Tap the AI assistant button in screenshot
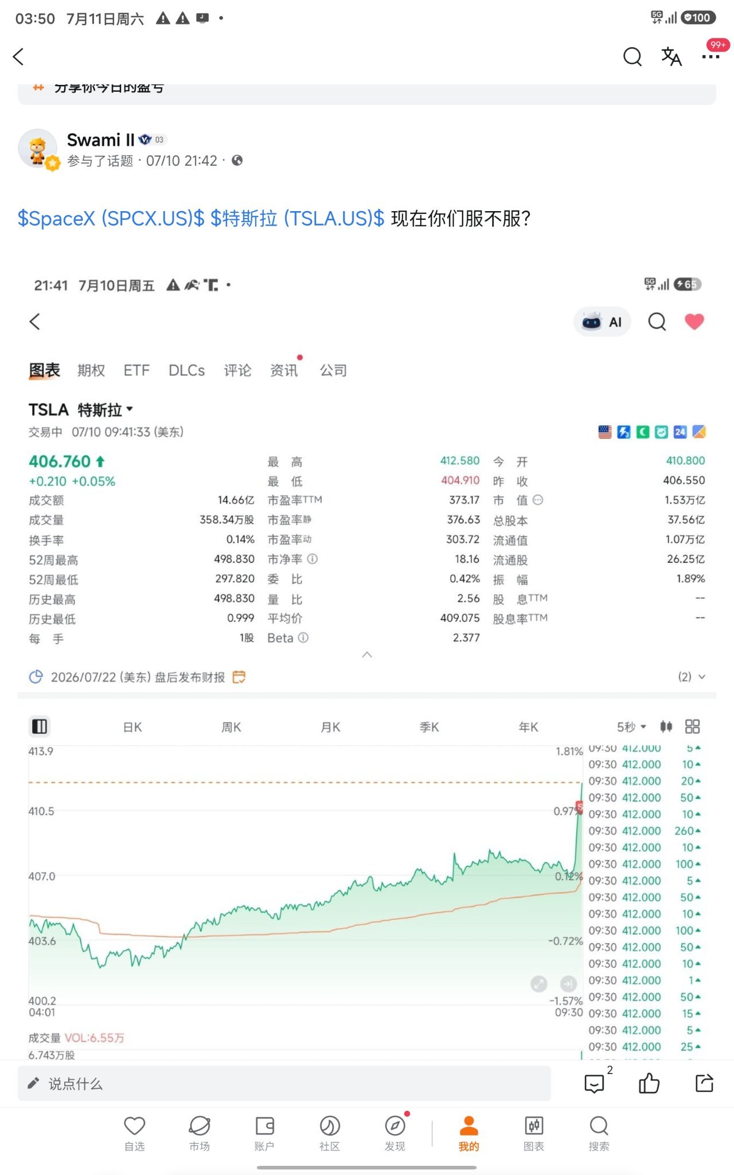Image resolution: width=734 pixels, height=1175 pixels. pyautogui.click(x=602, y=322)
